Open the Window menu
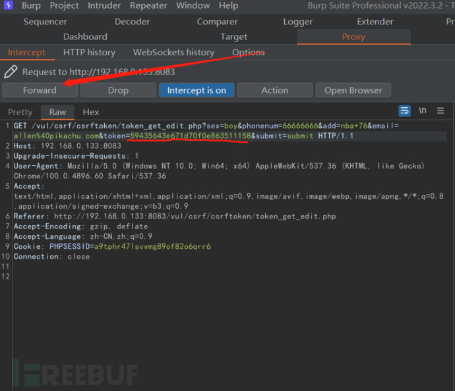 pos(193,5)
